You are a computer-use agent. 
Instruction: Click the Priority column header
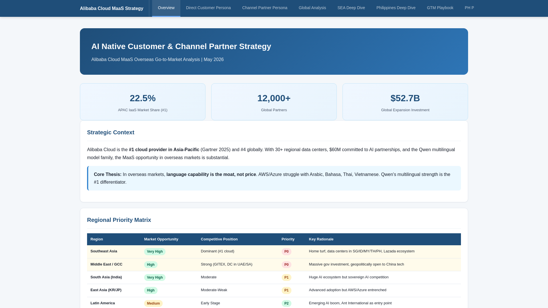tap(288, 239)
